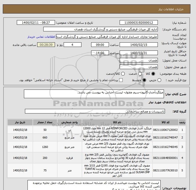
Task: Click the validity time field 14:00
Action: click(100, 53)
